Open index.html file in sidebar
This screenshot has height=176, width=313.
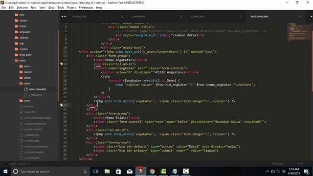point(28,112)
